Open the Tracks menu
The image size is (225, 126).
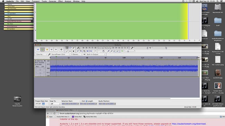[x=44, y=1]
